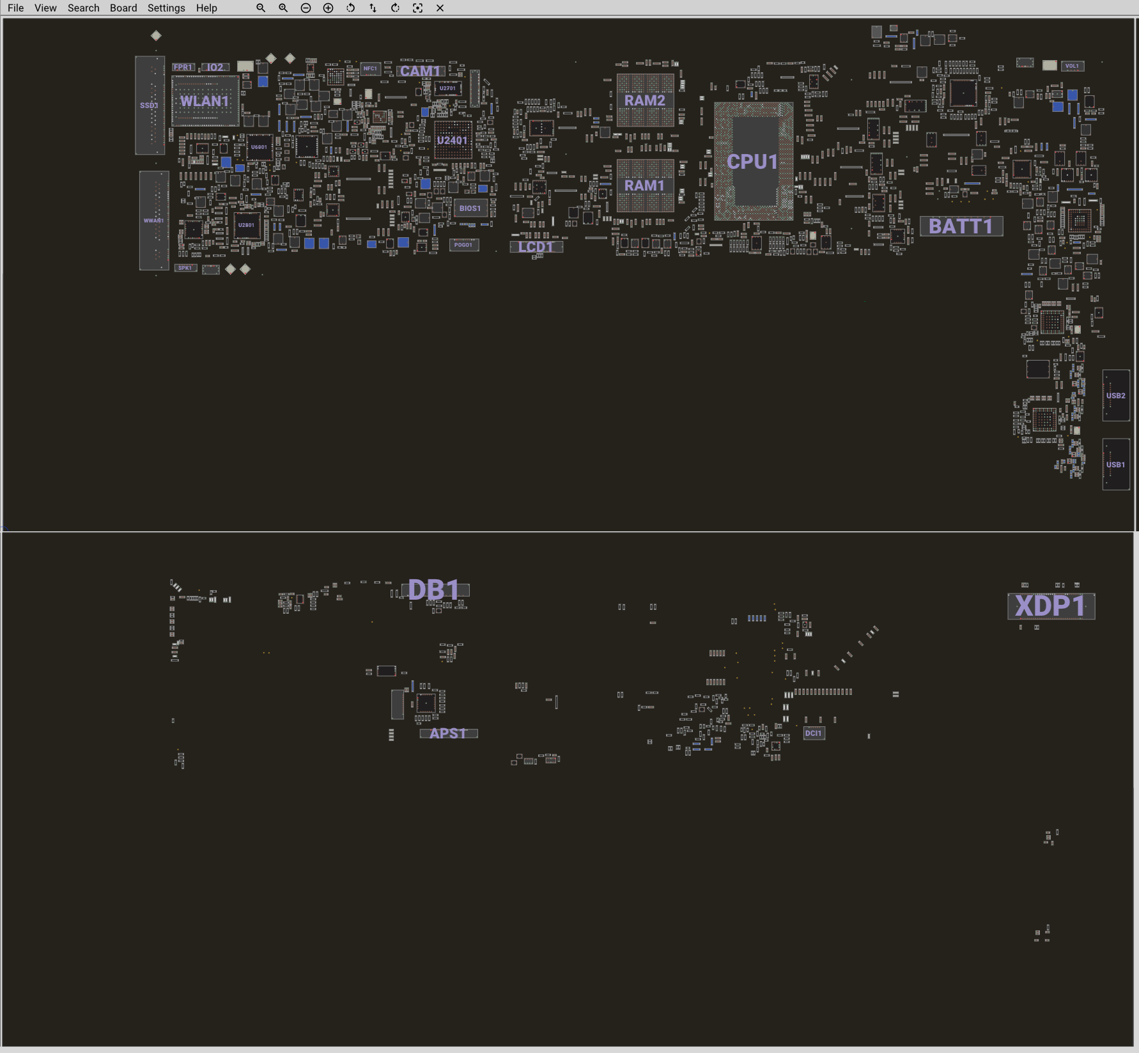This screenshot has height=1053, width=1139.
Task: Select the CPU1 component on the board
Action: coord(753,161)
